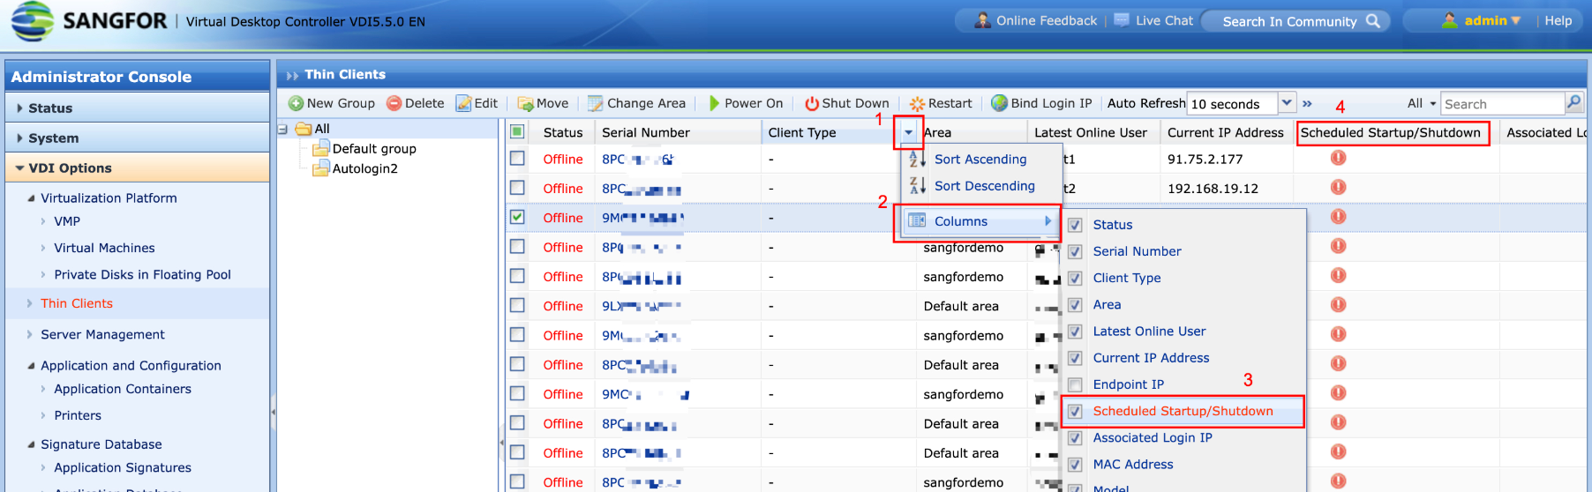The height and width of the screenshot is (492, 1592).
Task: Toggle the select-all checkbox in table header
Action: pyautogui.click(x=517, y=132)
